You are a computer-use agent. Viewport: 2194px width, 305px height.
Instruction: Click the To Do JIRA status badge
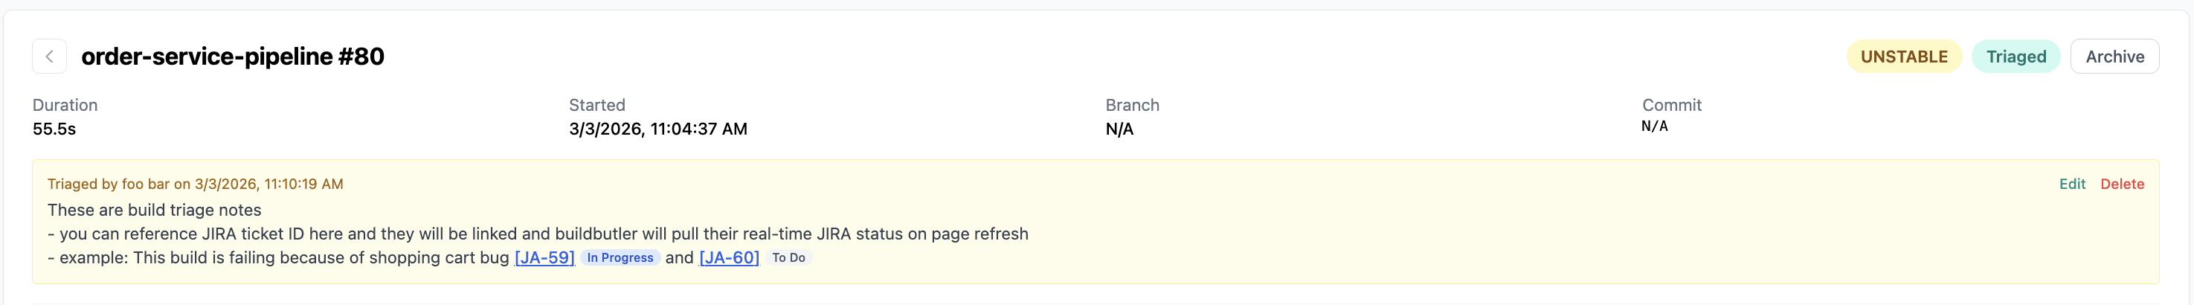pos(788,257)
